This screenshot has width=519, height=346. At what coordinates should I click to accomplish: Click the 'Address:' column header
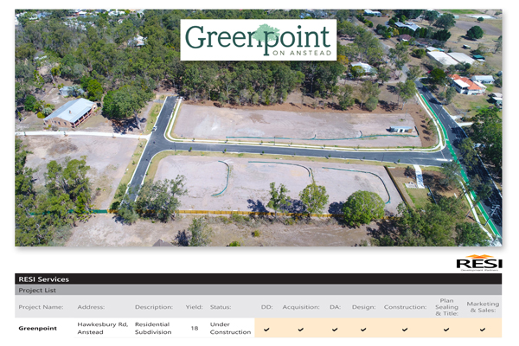91,307
